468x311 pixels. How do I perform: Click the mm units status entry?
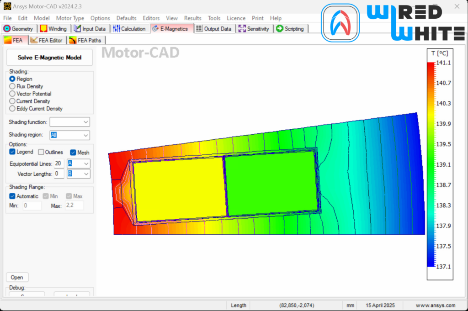(350, 306)
